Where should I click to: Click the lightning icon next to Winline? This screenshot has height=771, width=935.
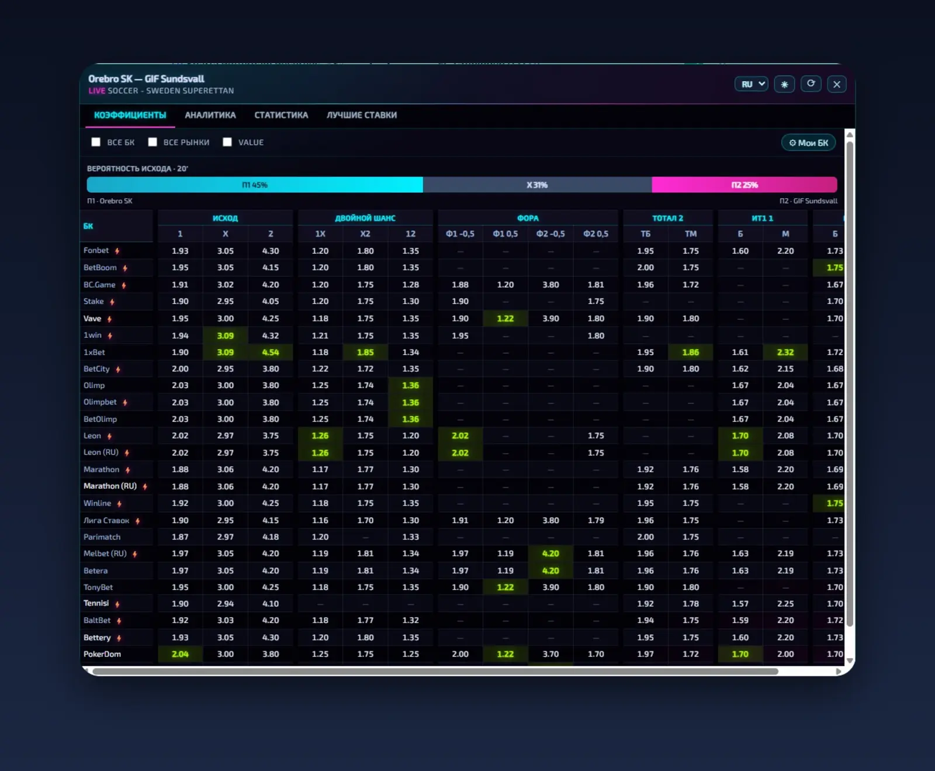point(119,503)
